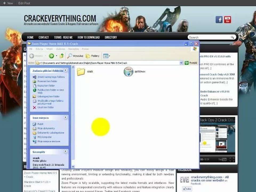Open Zoom Player Home MAX 8.5 + Crack recent post

(x=40, y=175)
